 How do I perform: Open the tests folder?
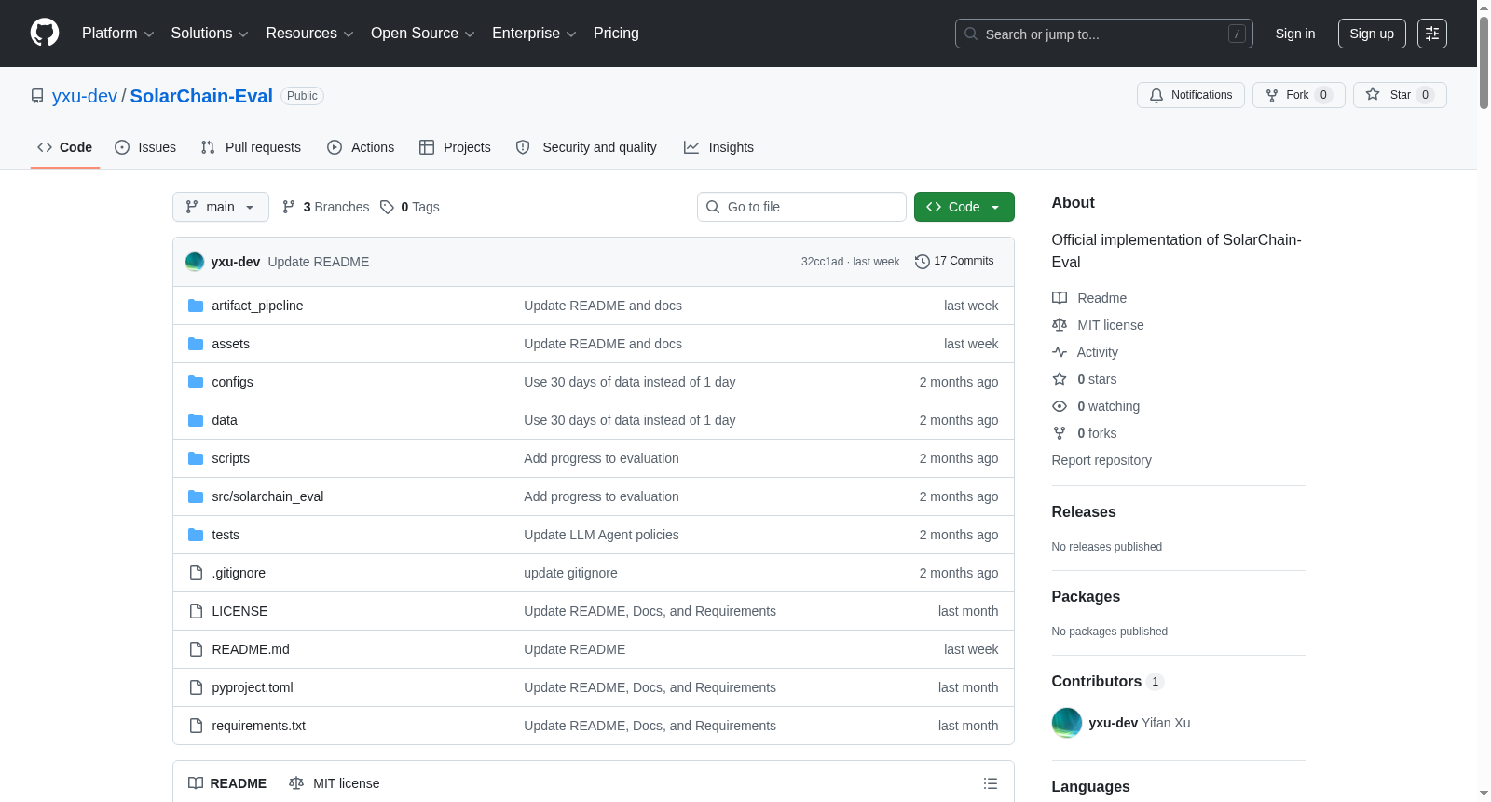tap(226, 535)
